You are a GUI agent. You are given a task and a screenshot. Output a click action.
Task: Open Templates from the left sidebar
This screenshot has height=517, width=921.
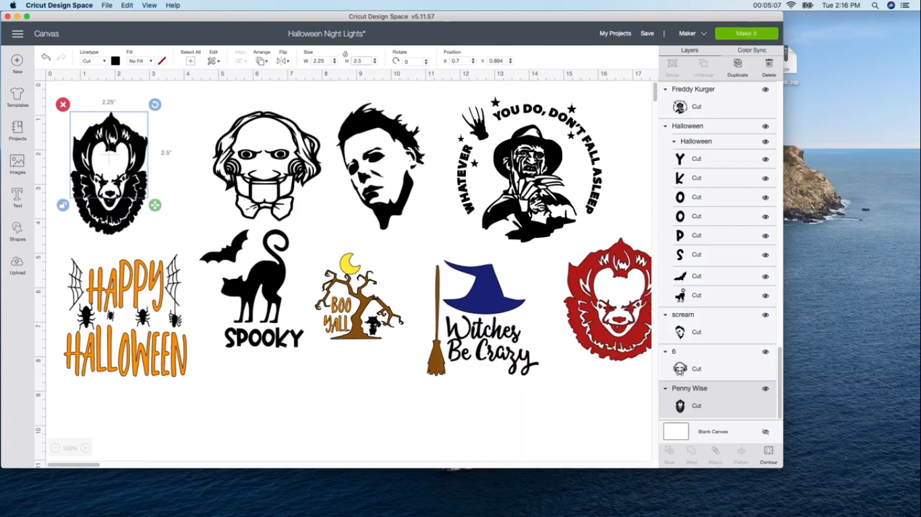16,96
